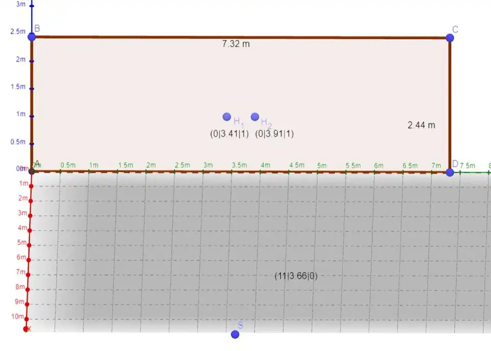The height and width of the screenshot is (351, 491).
Task: Pick point A at the origin
Action: 32,171
